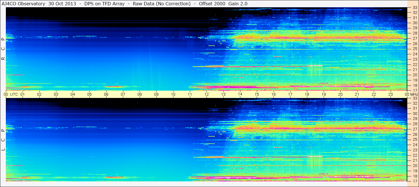Select the 04 hour marker on time axis
The image size is (419, 187).
tap(73, 95)
